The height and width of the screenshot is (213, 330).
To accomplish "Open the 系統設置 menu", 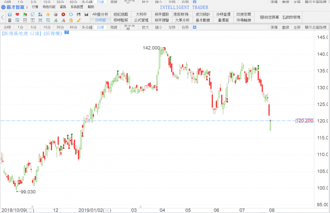I will 76,7.
